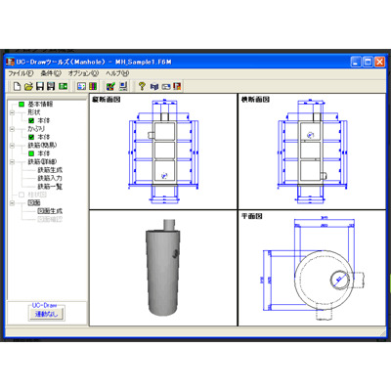
Task: Open the ファイル(F) menu
Action: tap(21, 73)
